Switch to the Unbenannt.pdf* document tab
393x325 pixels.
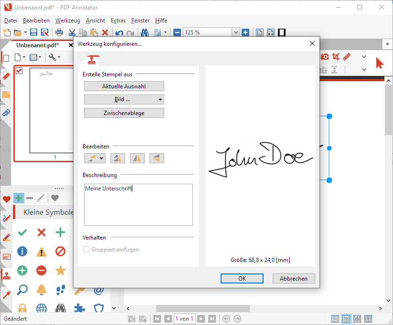point(37,45)
